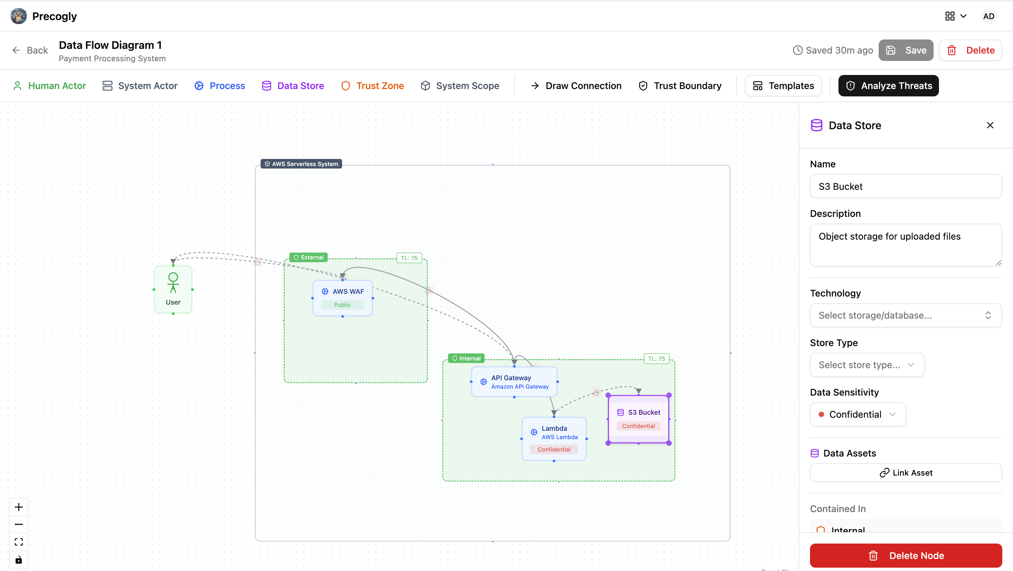Viewport: 1013px width, 571px height.
Task: Add a System Scope
Action: tap(460, 86)
